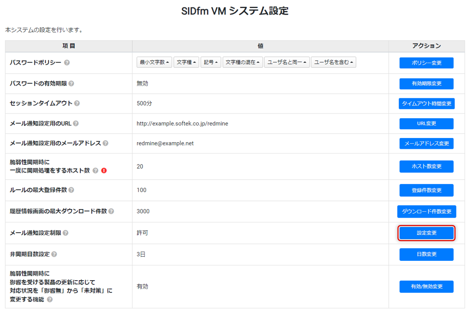The width and height of the screenshot is (471, 315).
Task: Click the SIDfm VM システム設定 page title
Action: 235,11
